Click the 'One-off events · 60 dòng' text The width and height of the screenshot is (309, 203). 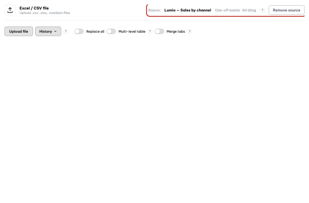(236, 10)
